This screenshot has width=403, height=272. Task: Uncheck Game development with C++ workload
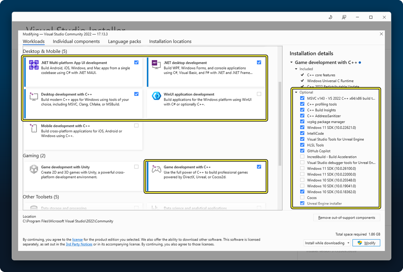coord(259,167)
